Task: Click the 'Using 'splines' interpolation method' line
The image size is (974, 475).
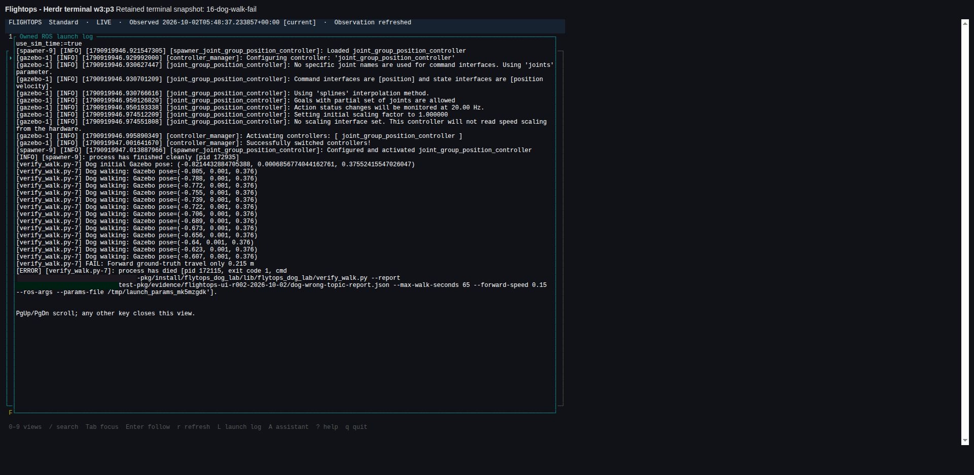Action: 222,93
